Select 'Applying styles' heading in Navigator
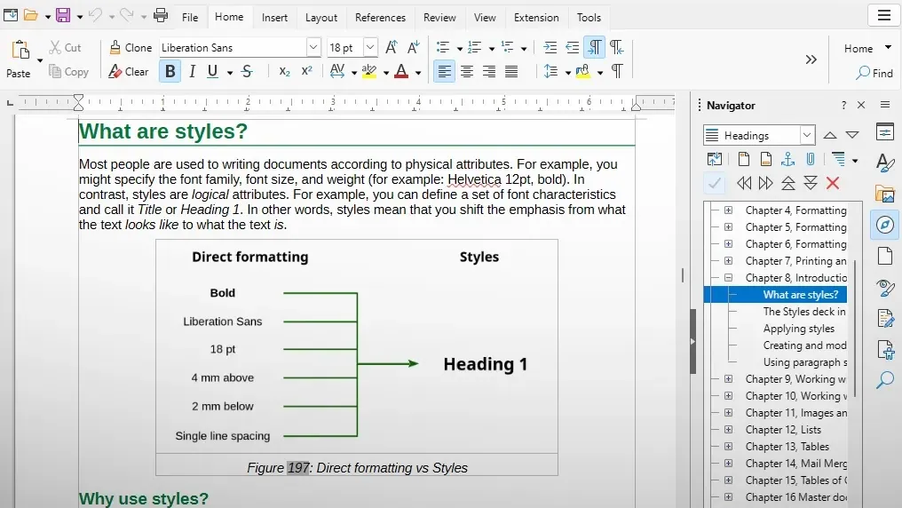This screenshot has height=508, width=902. (798, 329)
